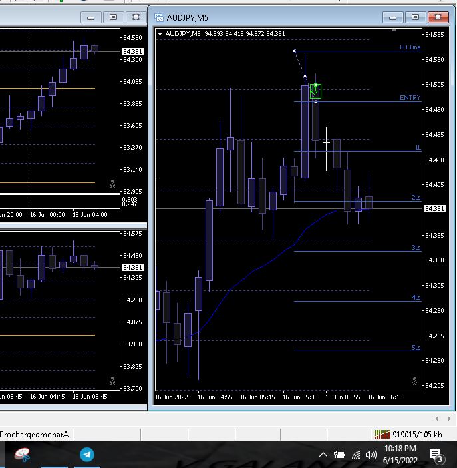Select the H1 Line label on the chart
457x468 pixels.
(410, 47)
